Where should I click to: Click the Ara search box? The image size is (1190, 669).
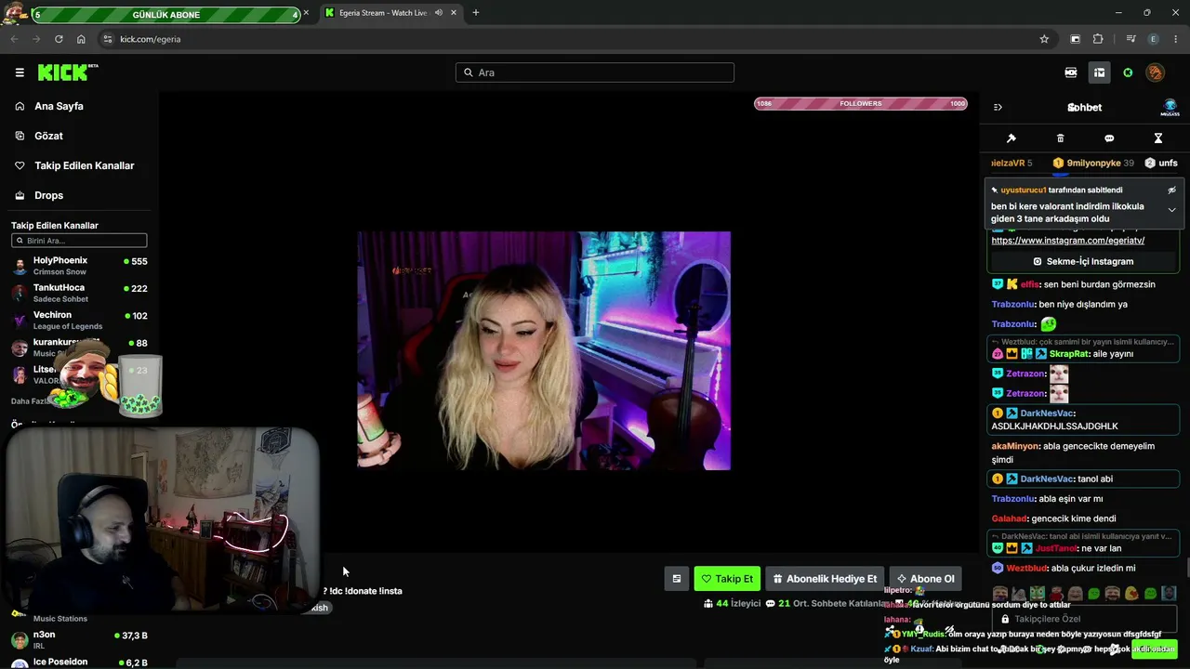pyautogui.click(x=595, y=72)
